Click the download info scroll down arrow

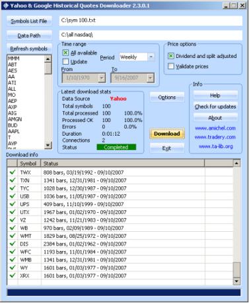coord(236,281)
